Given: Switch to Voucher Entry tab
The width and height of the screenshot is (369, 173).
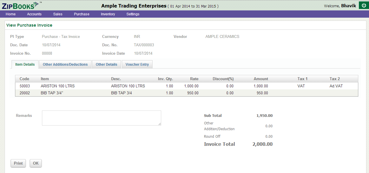Looking at the screenshot, I should point(137,65).
